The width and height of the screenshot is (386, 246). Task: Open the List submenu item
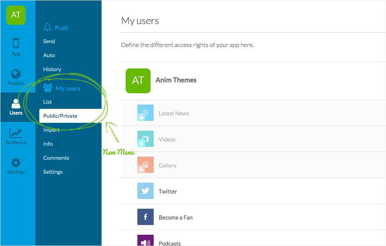47,102
